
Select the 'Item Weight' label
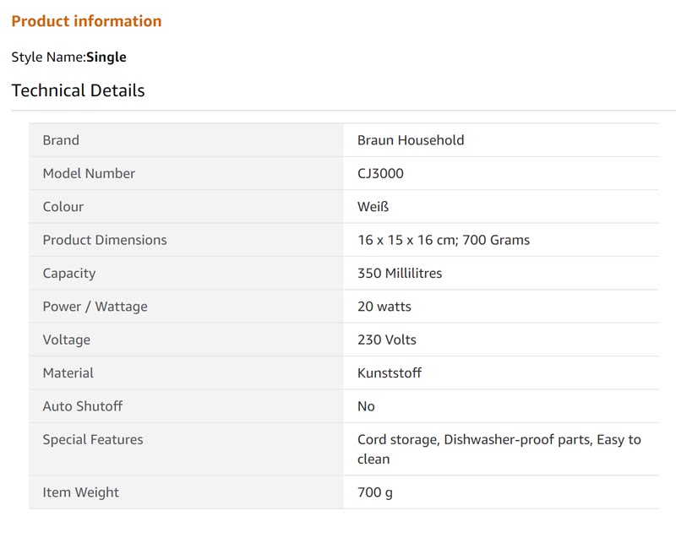point(80,492)
